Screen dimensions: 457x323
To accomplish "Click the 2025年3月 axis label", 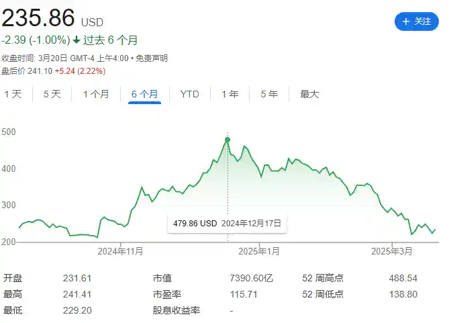I will pos(392,251).
